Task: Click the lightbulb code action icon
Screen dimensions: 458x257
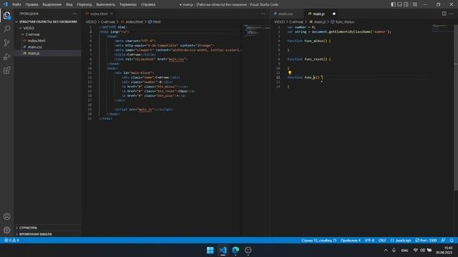Action: 290,73
